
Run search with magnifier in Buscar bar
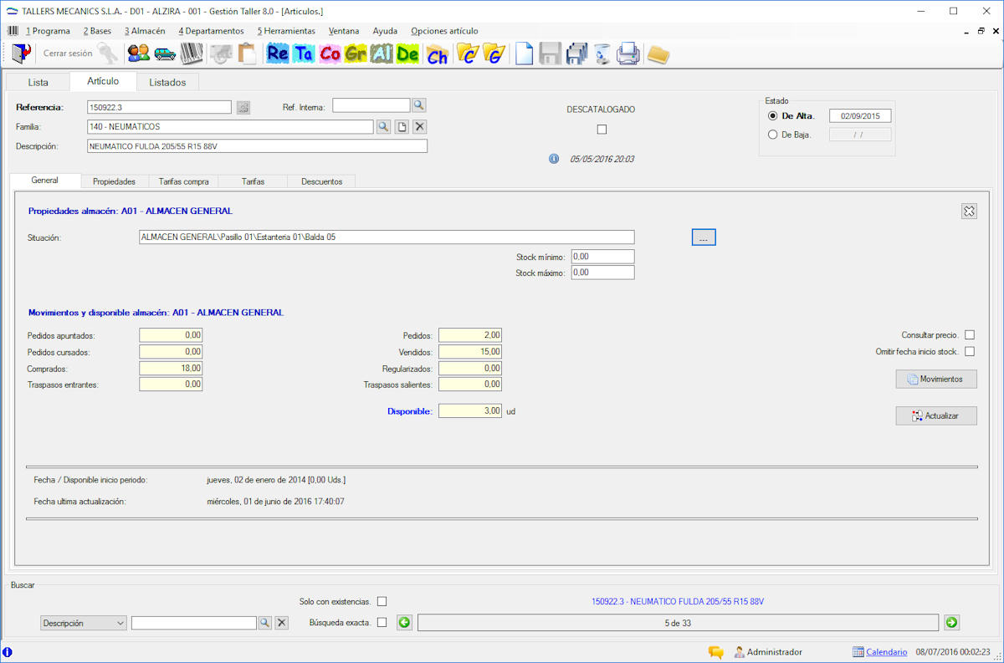(265, 623)
